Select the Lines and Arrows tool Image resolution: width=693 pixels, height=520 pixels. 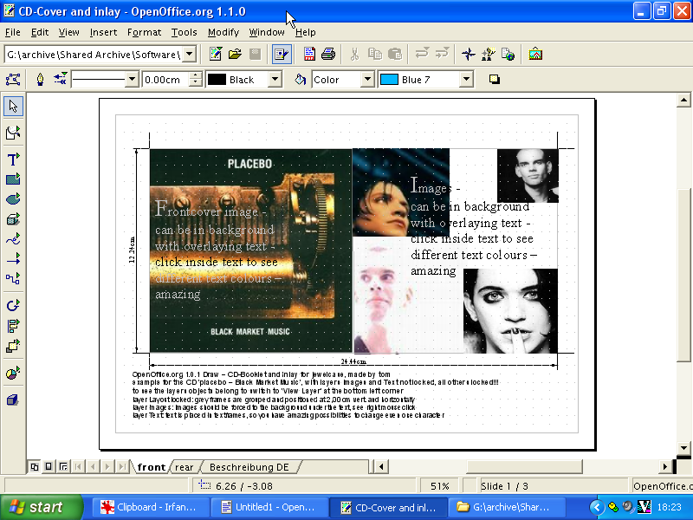point(13,258)
